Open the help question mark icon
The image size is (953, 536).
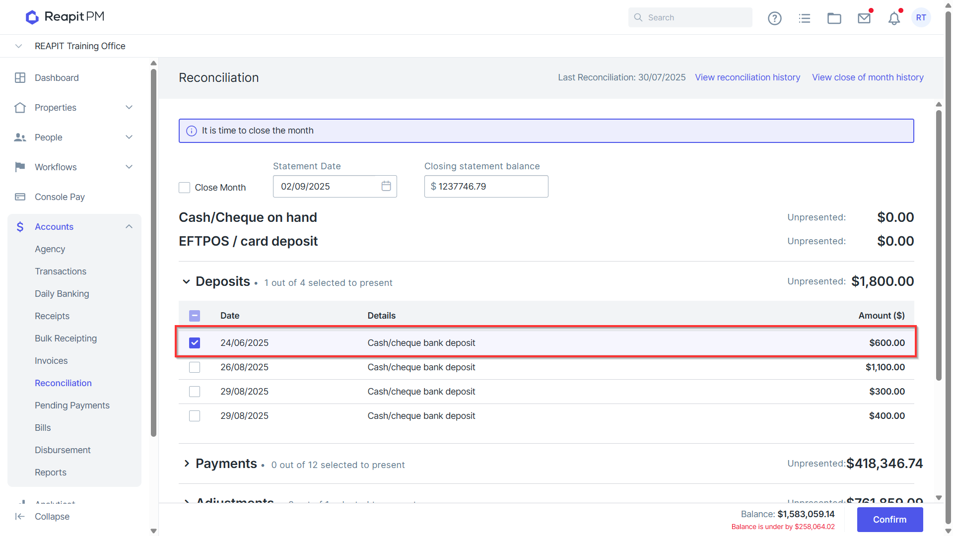click(x=774, y=18)
